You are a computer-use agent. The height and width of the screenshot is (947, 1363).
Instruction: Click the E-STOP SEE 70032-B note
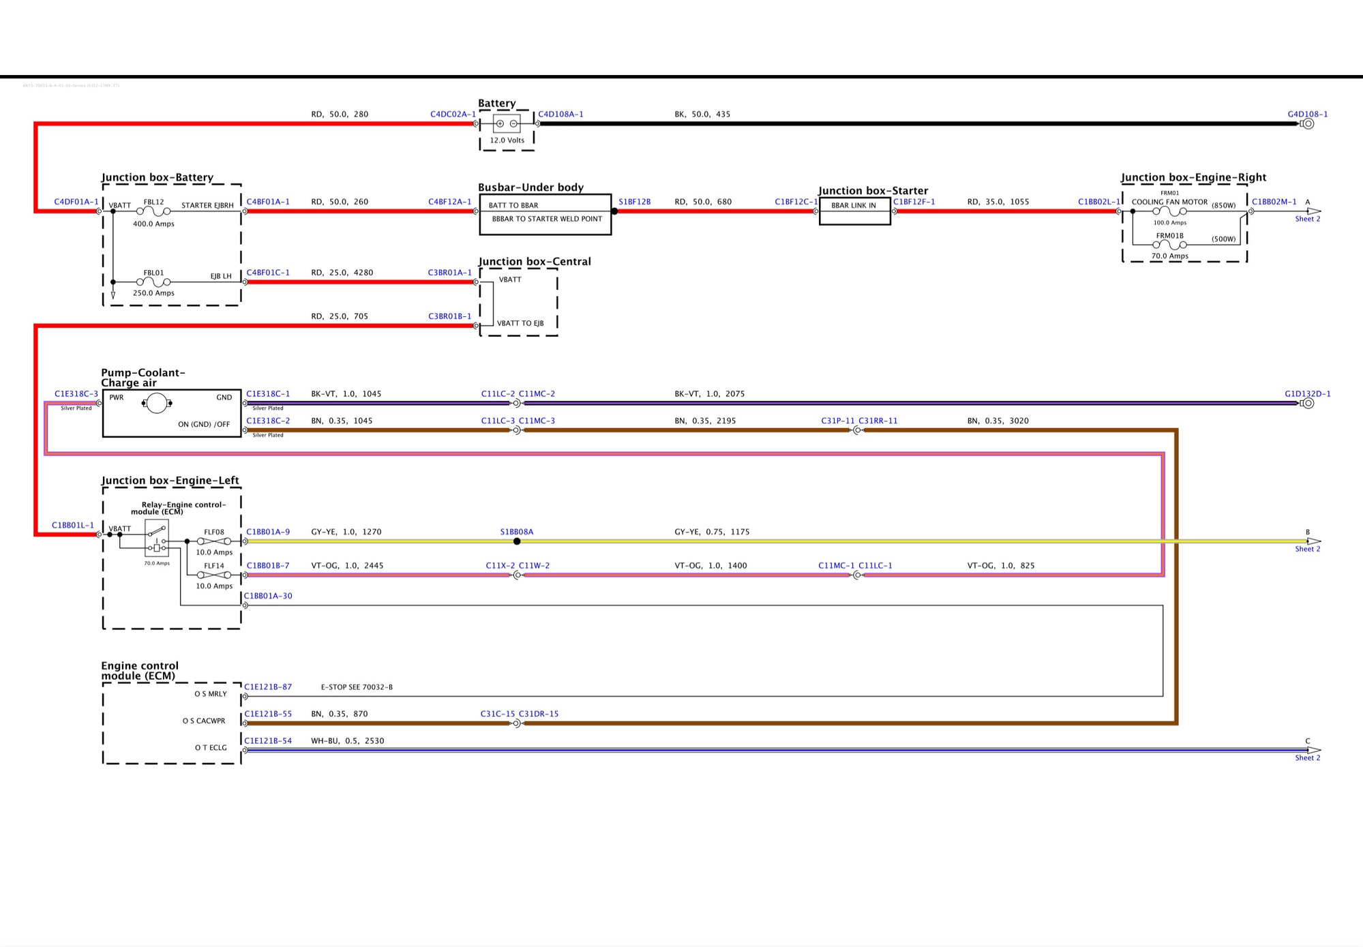click(x=357, y=687)
